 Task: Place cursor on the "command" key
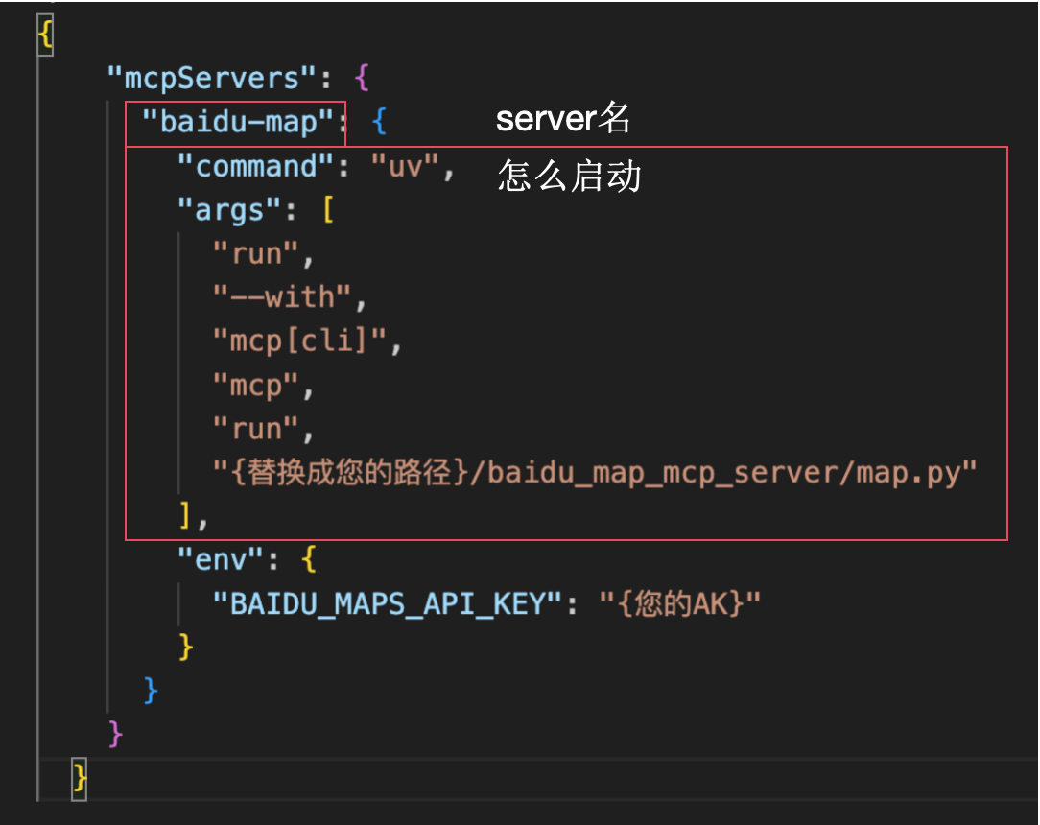(x=255, y=166)
